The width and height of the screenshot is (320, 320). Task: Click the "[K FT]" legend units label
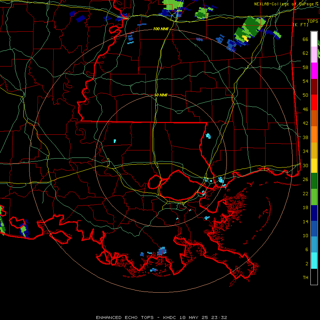pos(300,25)
